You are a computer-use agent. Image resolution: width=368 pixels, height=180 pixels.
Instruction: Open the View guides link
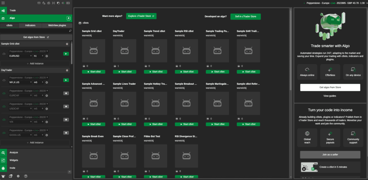click(x=330, y=96)
